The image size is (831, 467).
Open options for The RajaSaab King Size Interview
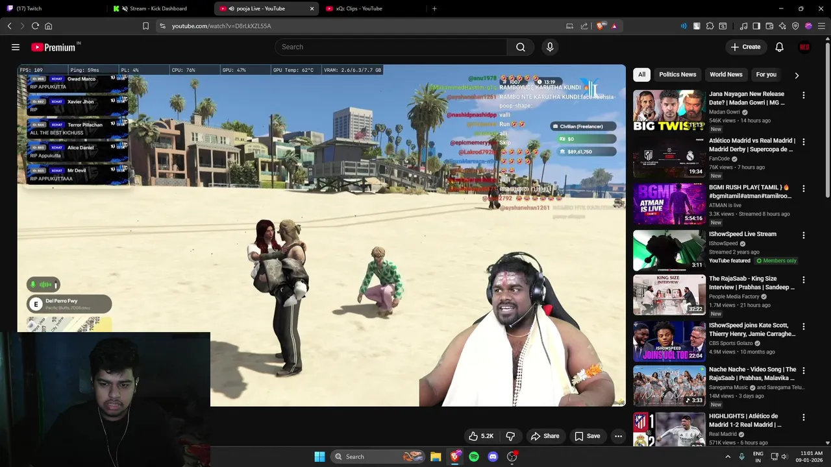click(x=804, y=280)
